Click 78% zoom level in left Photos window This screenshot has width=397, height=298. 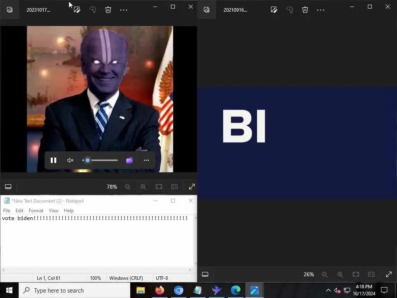click(112, 187)
